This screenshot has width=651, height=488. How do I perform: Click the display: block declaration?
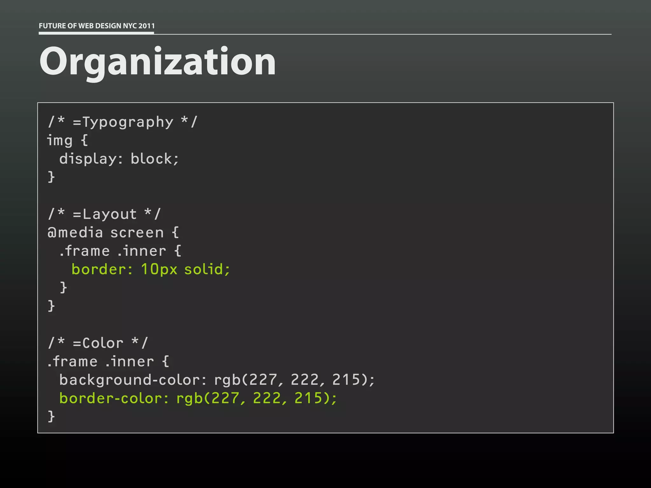click(x=119, y=159)
